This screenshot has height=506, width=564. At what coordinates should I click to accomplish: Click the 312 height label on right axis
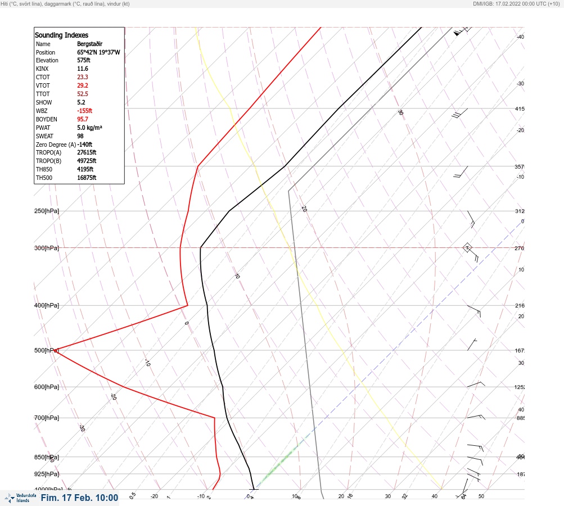[520, 211]
